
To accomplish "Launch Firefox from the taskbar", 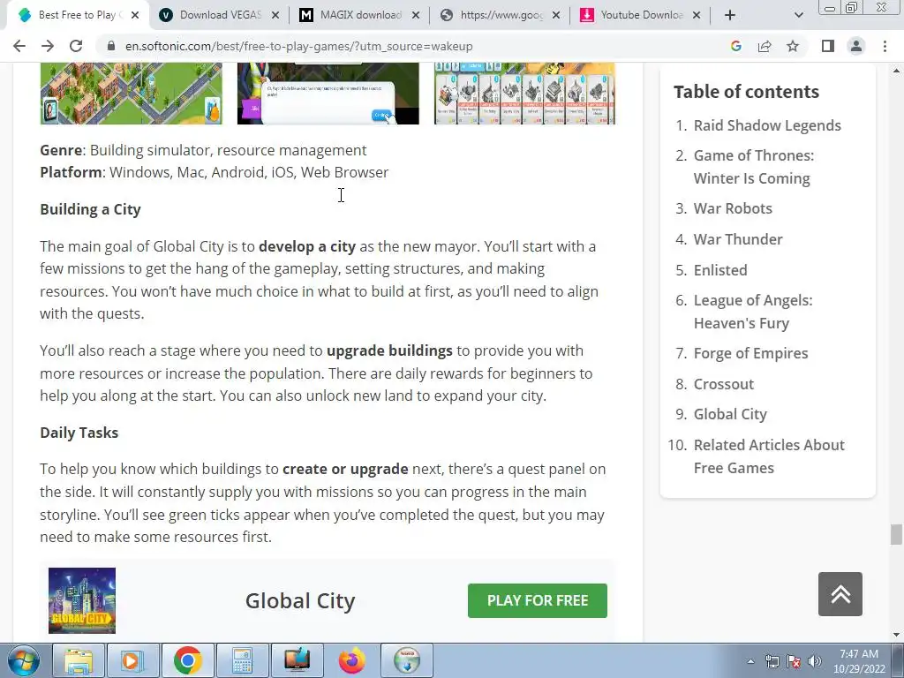I will pos(351,660).
